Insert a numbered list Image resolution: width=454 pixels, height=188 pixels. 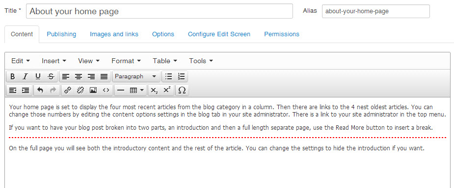coord(181,76)
